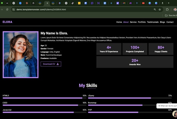The height and width of the screenshot is (119, 177).
Task: Open site information icon in address bar
Action: point(14,9)
